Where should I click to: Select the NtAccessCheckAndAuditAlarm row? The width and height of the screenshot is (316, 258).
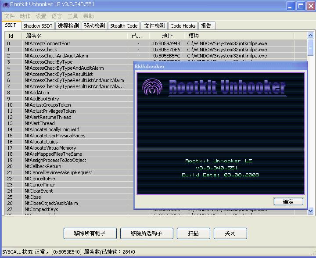click(156, 56)
